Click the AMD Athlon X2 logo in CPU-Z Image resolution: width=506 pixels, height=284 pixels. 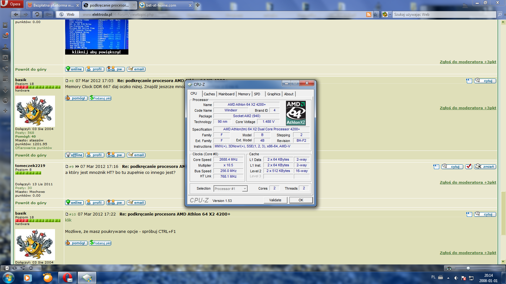point(296,113)
